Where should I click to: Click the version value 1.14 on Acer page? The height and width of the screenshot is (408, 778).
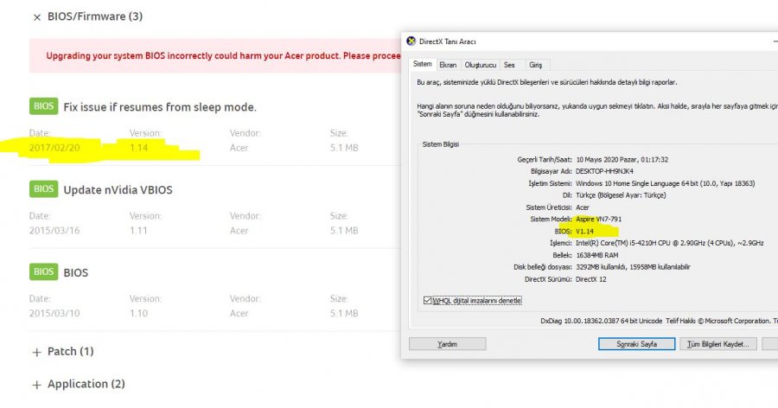(x=139, y=148)
